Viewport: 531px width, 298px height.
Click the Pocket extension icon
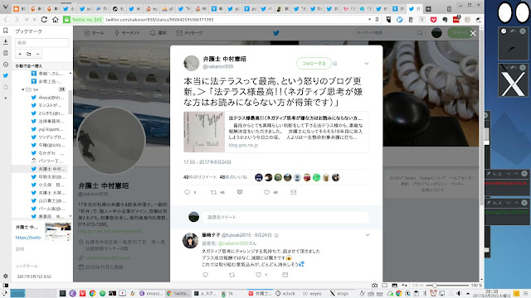pos(433,20)
